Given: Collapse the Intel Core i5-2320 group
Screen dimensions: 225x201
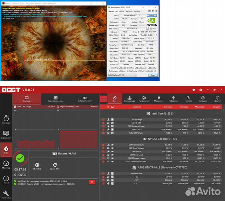Looking at the screenshot, I should tap(217, 114).
